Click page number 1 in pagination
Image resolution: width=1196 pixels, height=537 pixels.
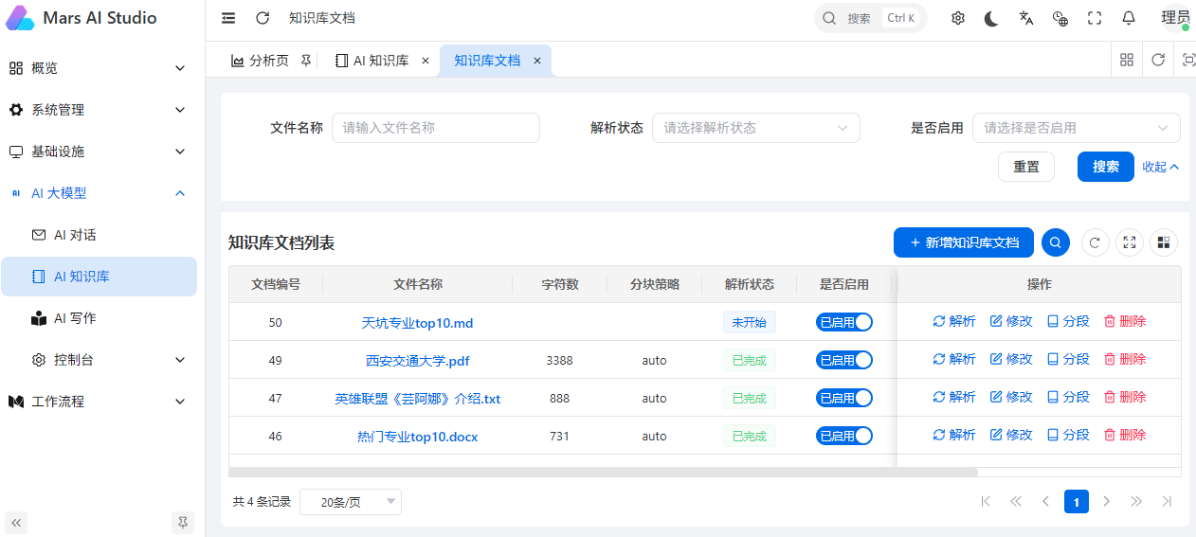[x=1077, y=501]
